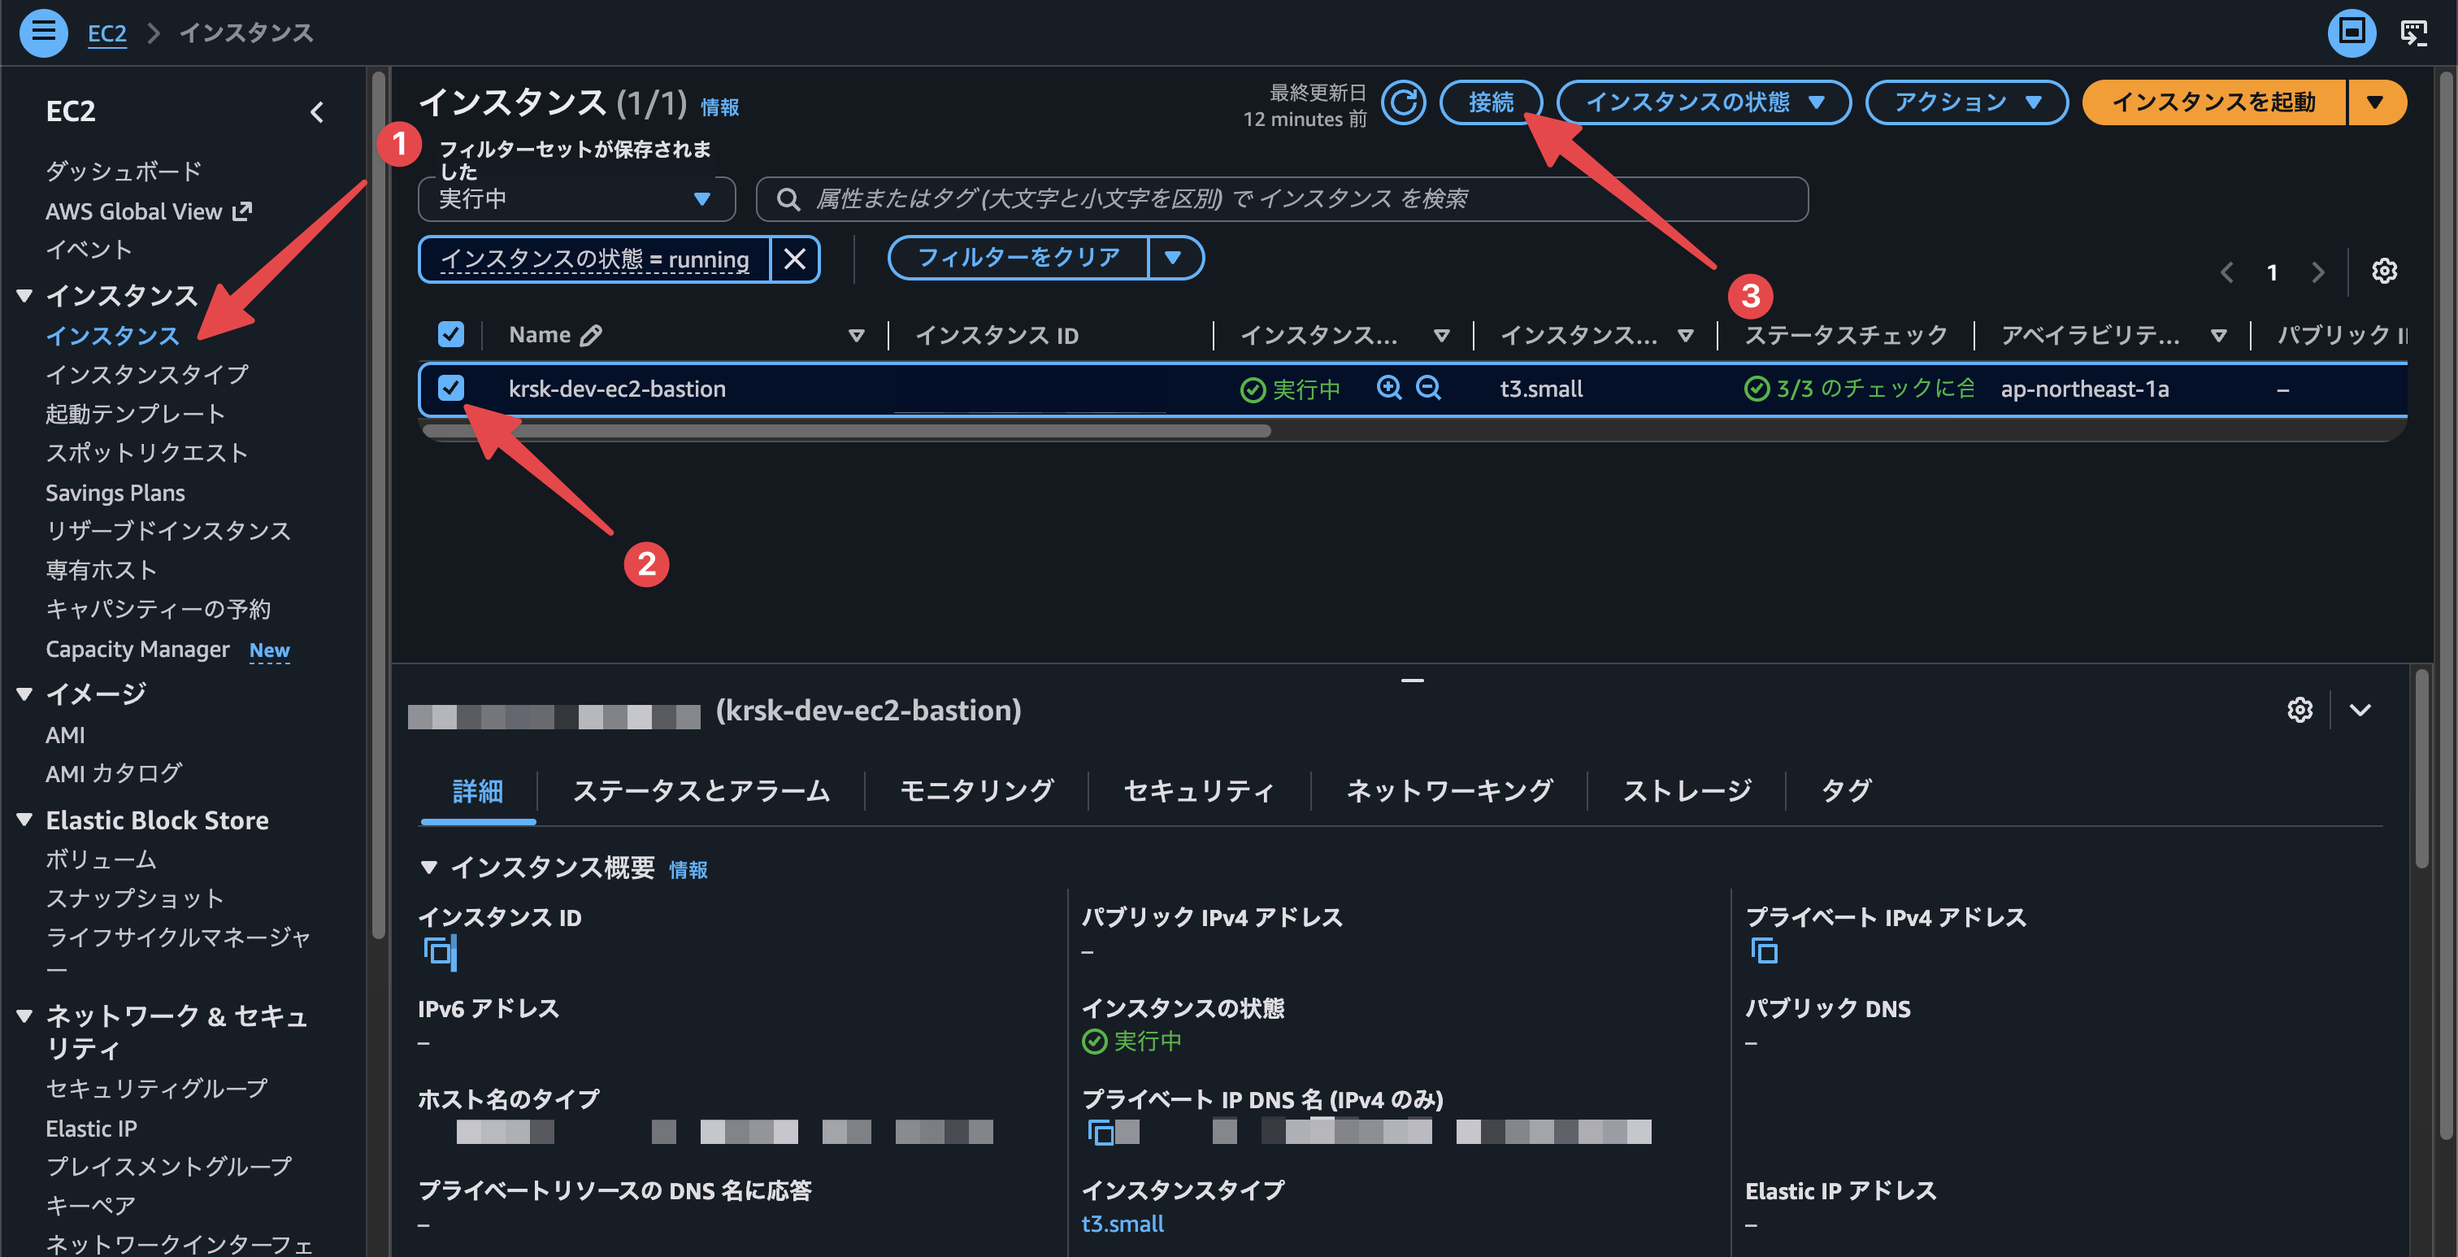Open the clear filters dropdown arrow

pos(1175,258)
